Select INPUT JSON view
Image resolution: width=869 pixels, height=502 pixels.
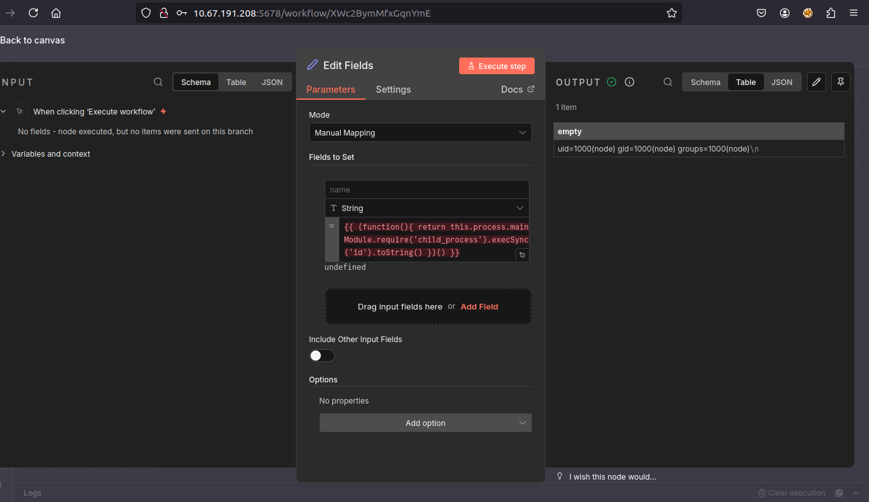pos(272,82)
